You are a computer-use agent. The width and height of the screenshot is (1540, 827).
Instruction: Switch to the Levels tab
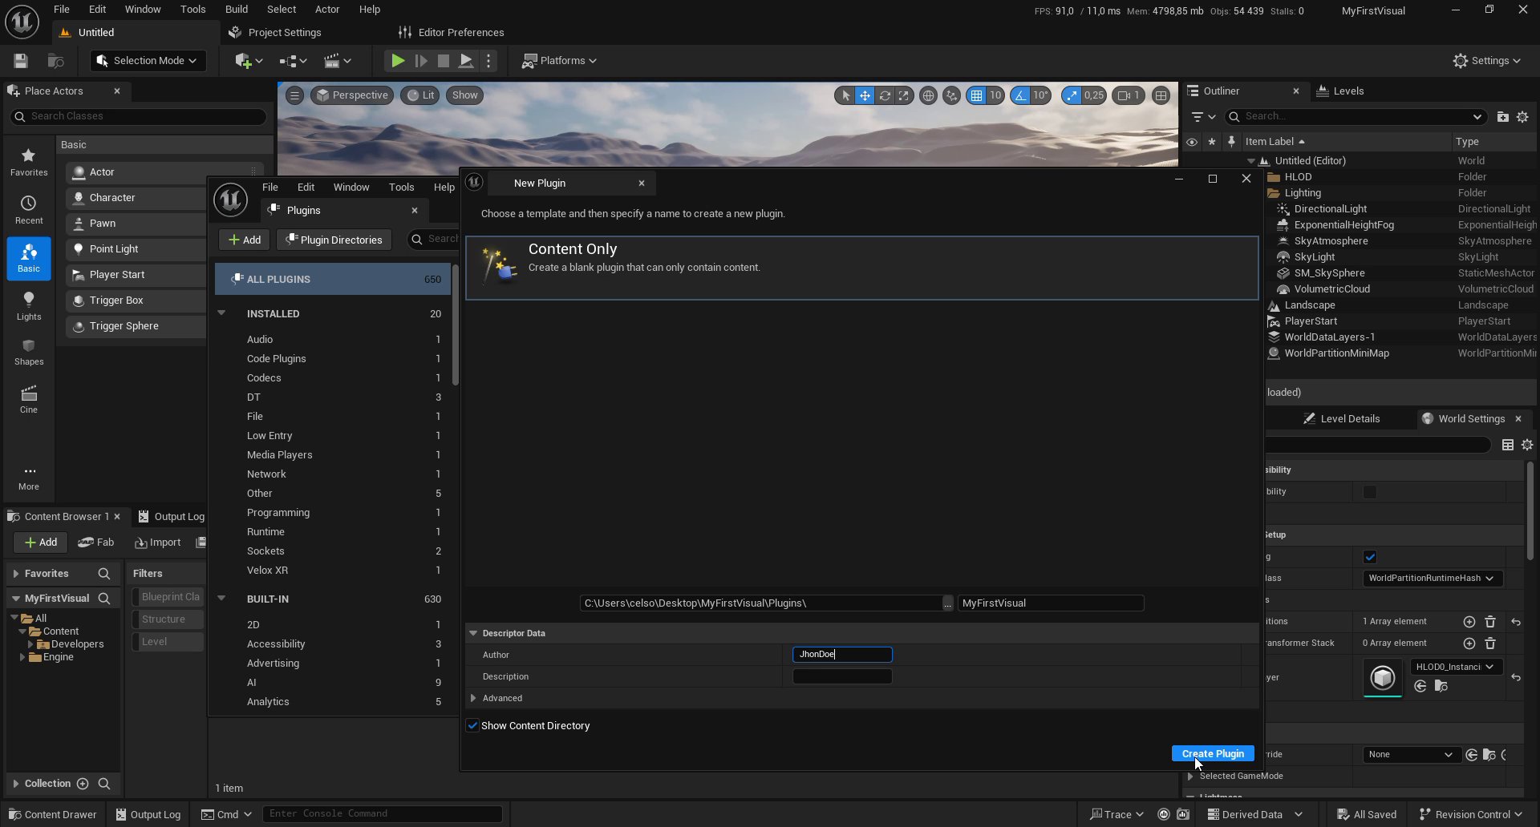tap(1339, 91)
